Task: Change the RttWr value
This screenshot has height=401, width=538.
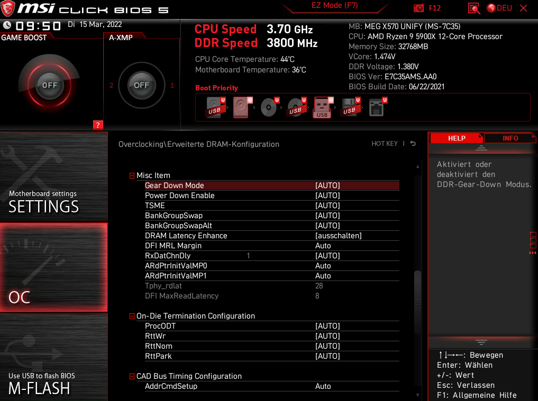Action: pos(327,336)
